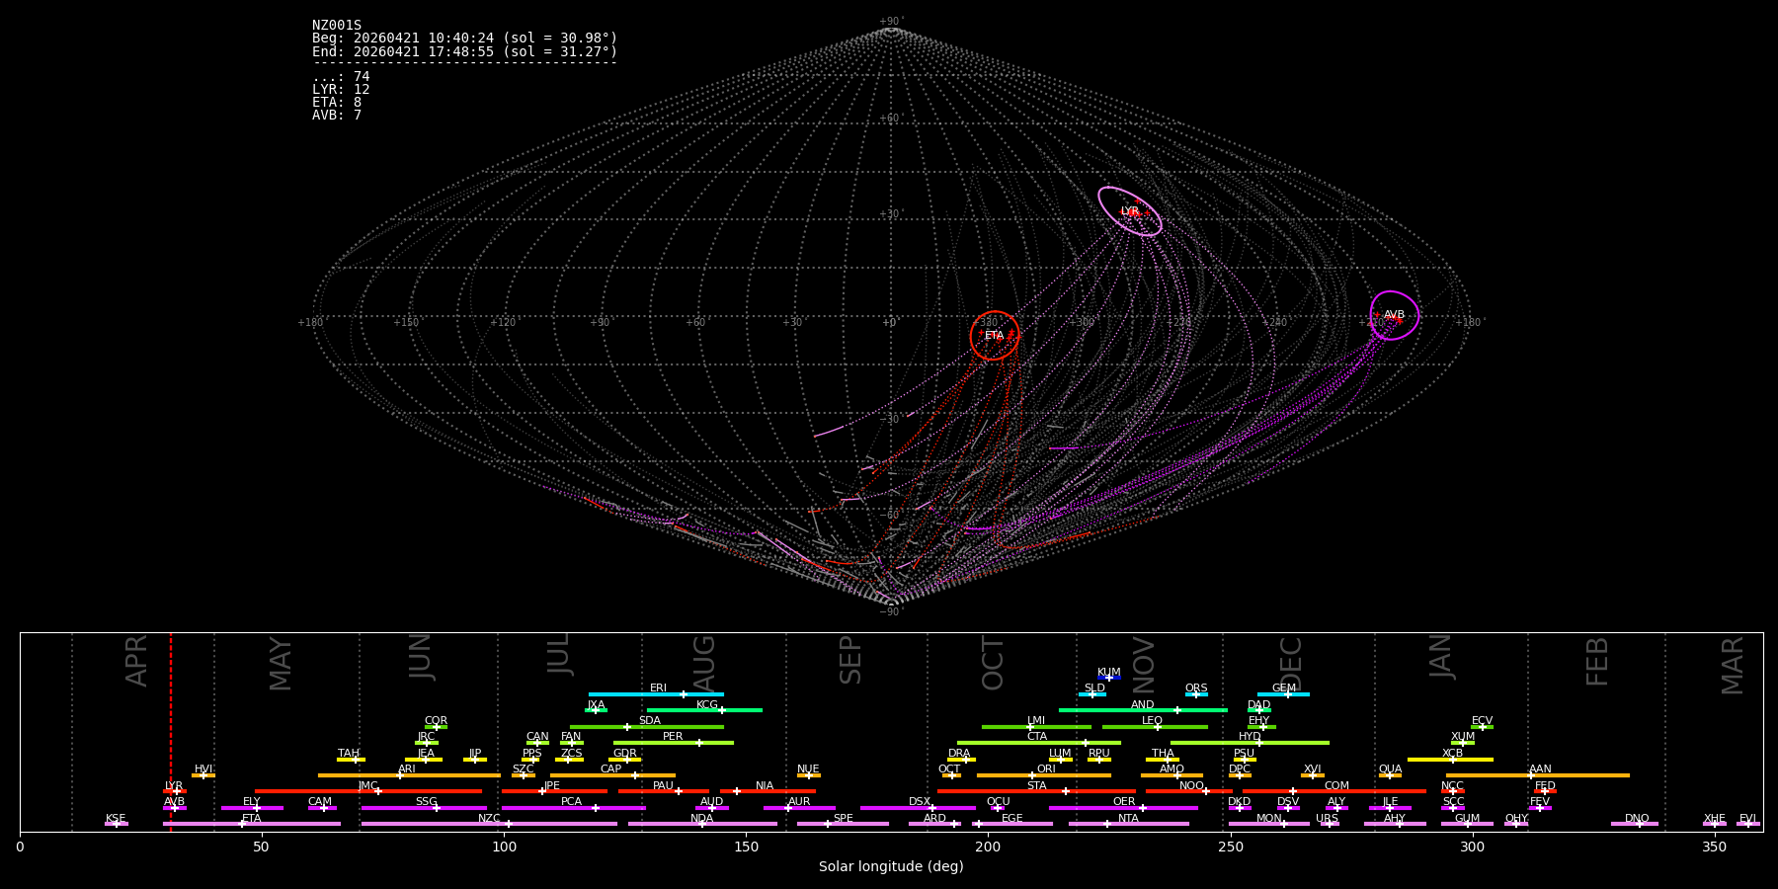Viewport: 1778px width, 889px height.
Task: Click the LMI shower label
Action: point(1036,721)
